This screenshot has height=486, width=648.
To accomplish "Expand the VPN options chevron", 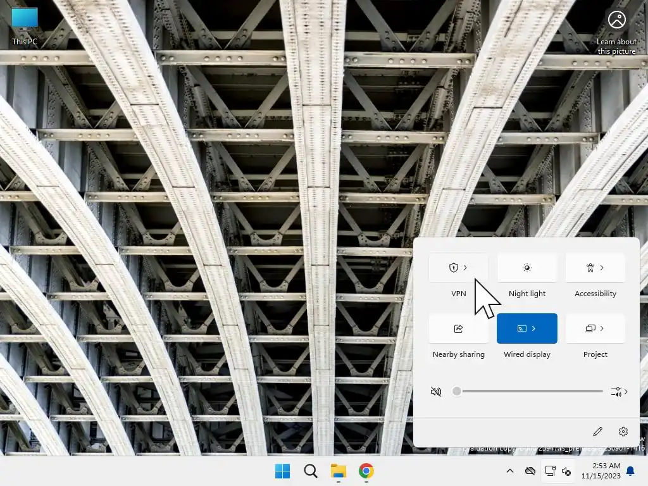I will (x=466, y=268).
